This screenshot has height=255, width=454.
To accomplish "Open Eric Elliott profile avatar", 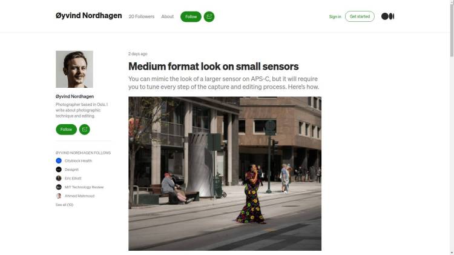I will click(x=59, y=178).
